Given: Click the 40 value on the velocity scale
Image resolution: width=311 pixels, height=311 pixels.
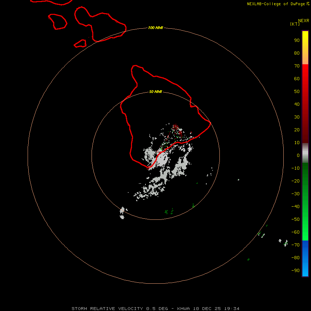Looking at the screenshot, I should (x=297, y=104).
